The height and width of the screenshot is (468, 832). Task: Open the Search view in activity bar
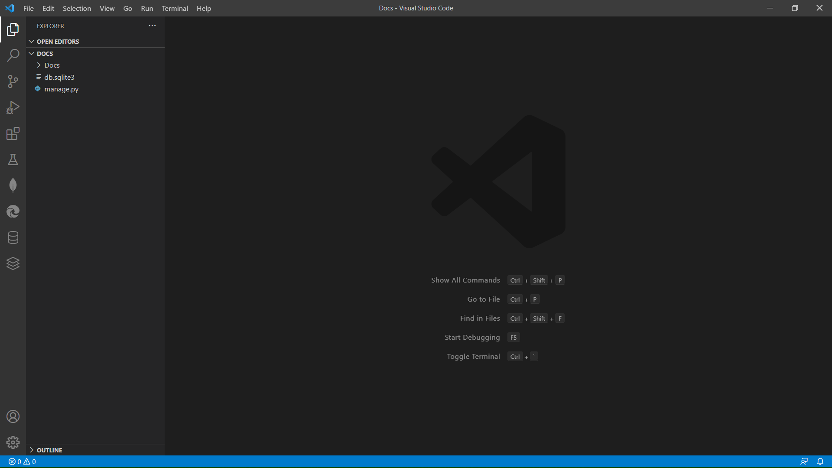coord(13,55)
